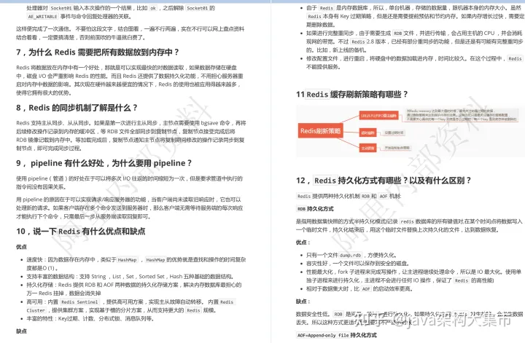The image size is (525, 343).
Task: Click heading 7 about Redis data in memory
Action: (98, 52)
